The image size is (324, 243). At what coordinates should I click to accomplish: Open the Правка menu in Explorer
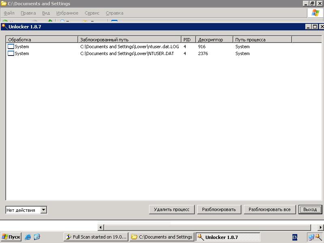coord(28,13)
